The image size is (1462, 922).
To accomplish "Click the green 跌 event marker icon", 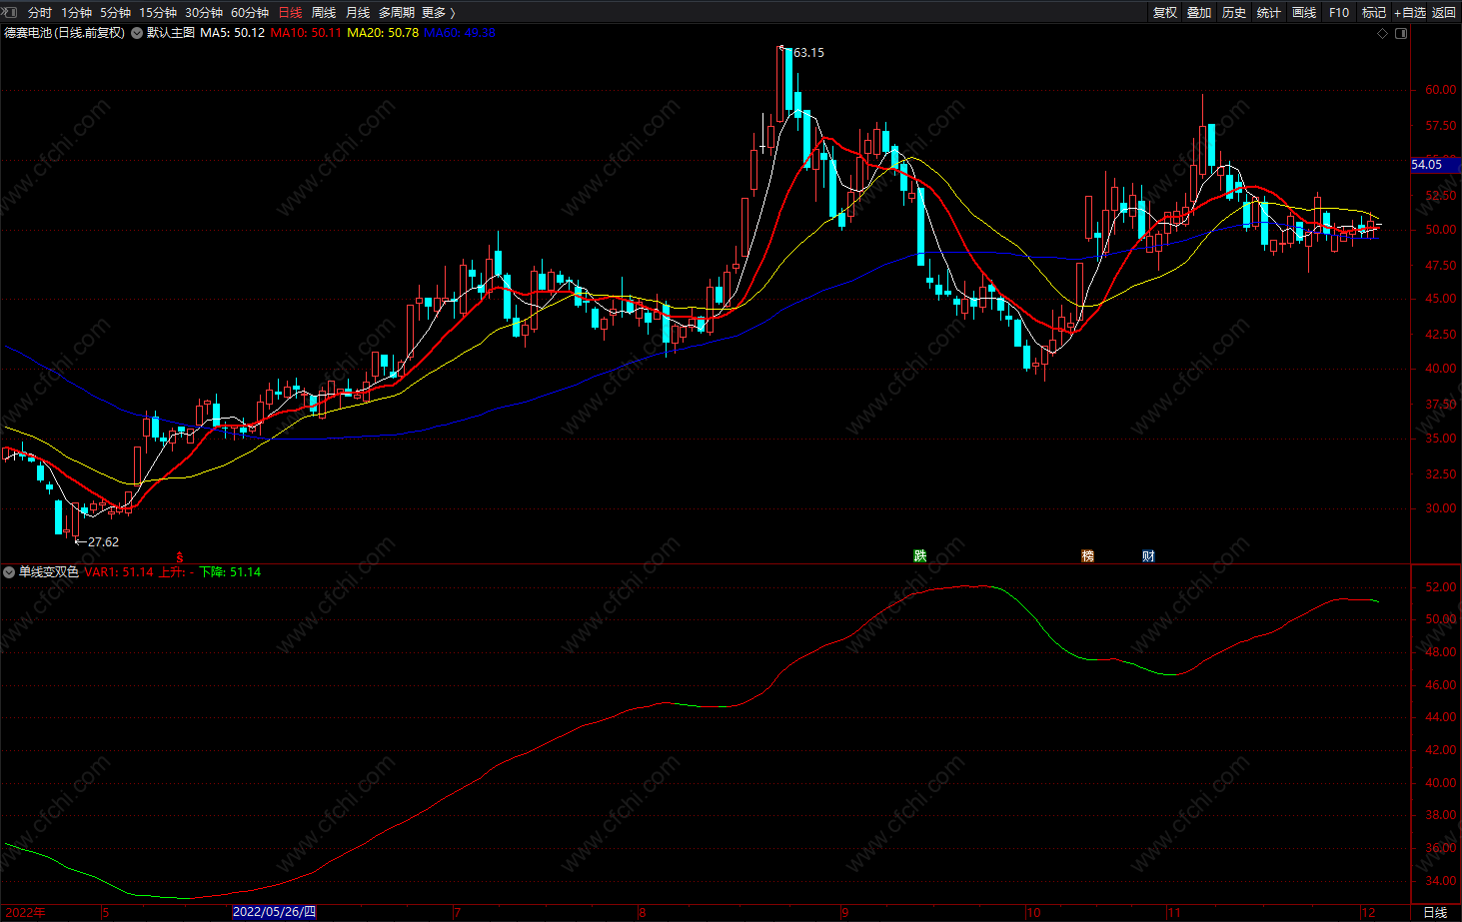I will click(919, 556).
